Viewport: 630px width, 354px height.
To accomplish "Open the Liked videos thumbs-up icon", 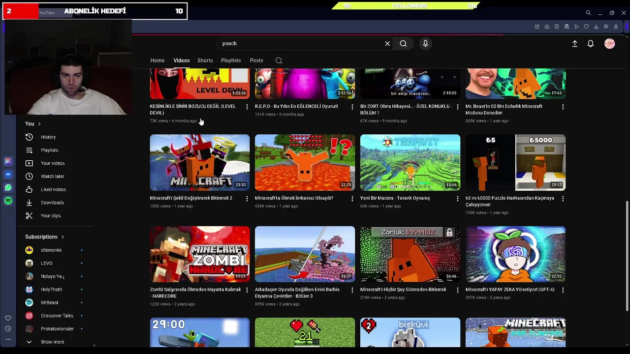I will [x=29, y=189].
